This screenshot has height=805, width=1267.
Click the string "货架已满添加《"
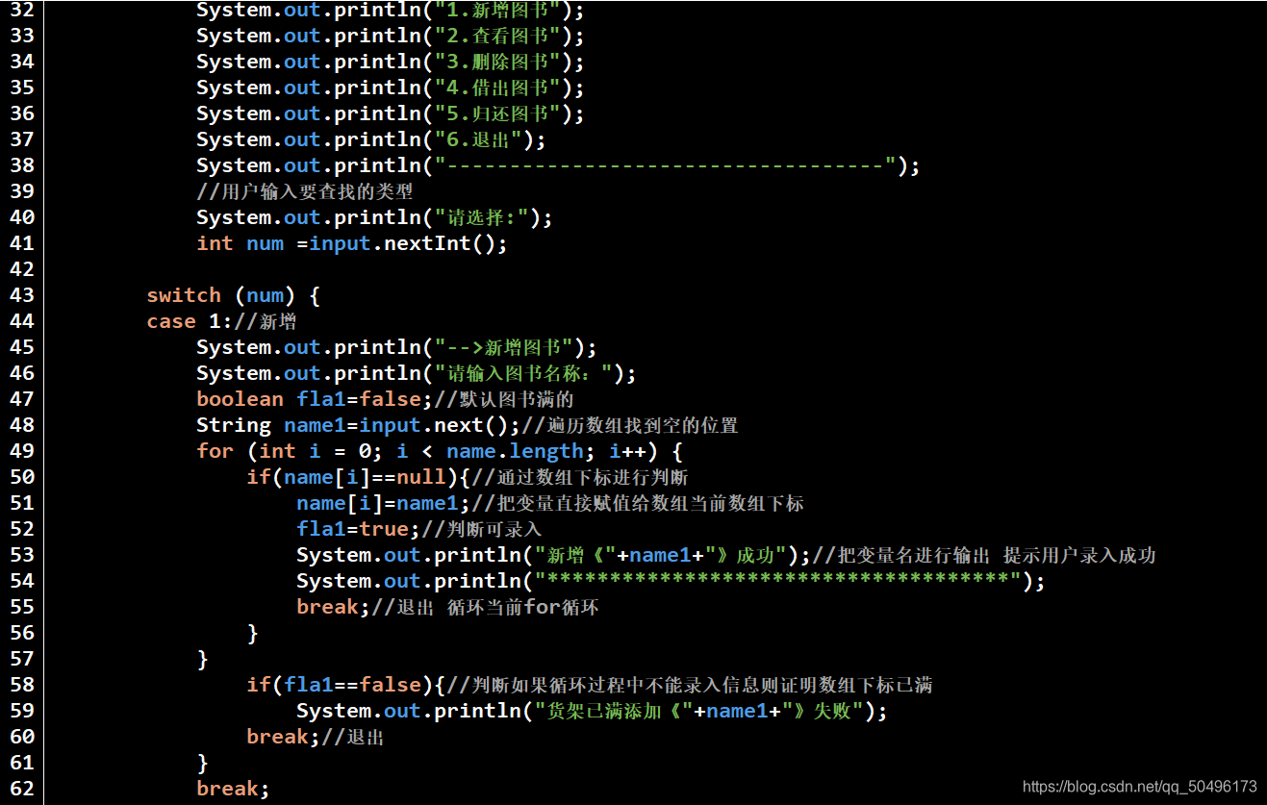pyautogui.click(x=614, y=711)
